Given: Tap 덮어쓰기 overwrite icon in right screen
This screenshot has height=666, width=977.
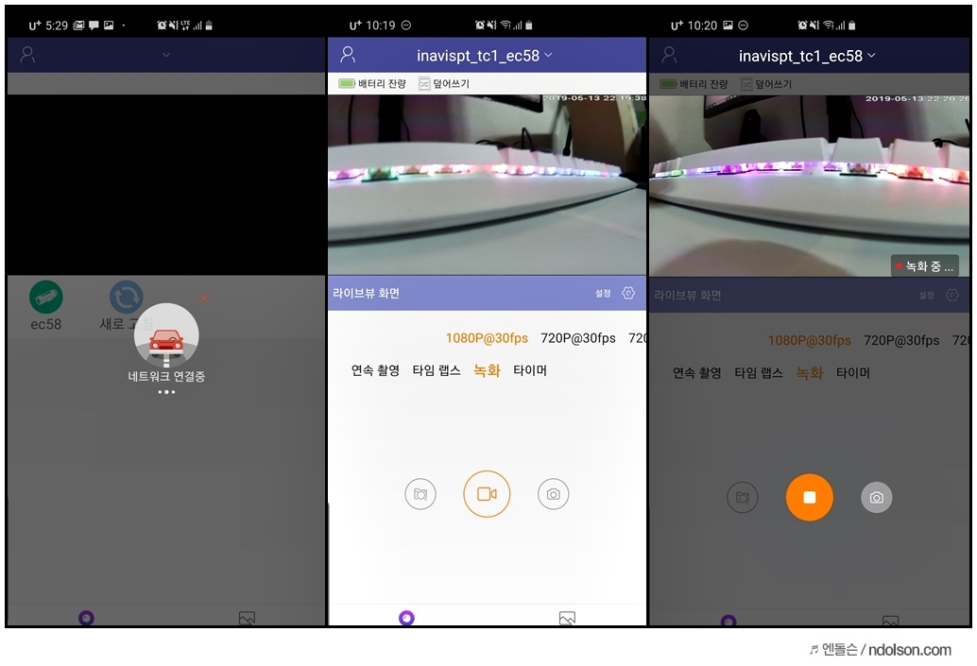Looking at the screenshot, I should pyautogui.click(x=746, y=84).
